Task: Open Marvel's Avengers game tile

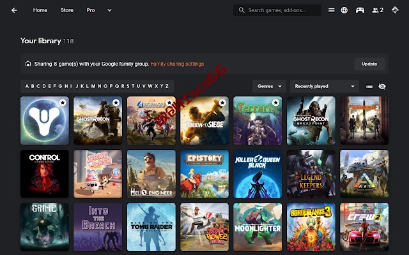Action: click(151, 120)
